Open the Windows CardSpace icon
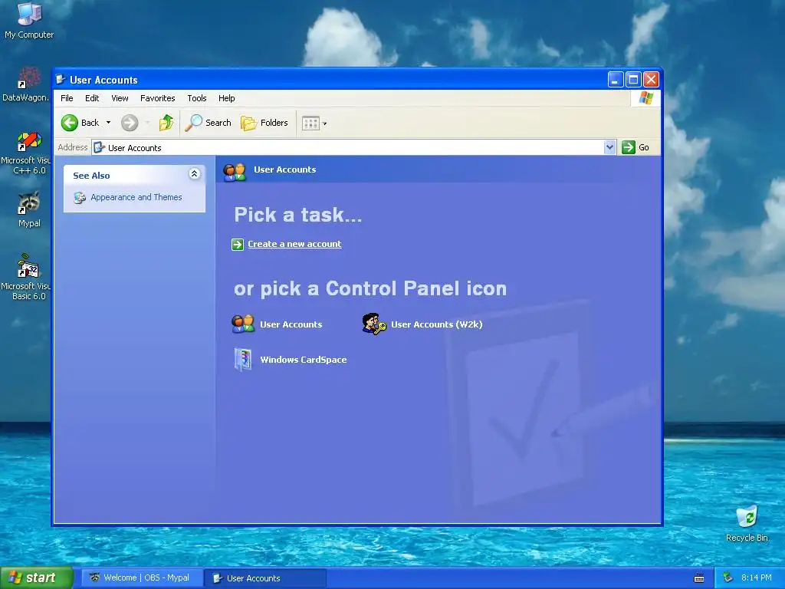 click(x=243, y=360)
